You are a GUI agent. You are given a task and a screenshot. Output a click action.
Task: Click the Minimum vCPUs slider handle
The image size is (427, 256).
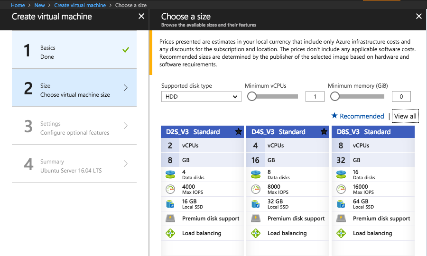coord(252,97)
